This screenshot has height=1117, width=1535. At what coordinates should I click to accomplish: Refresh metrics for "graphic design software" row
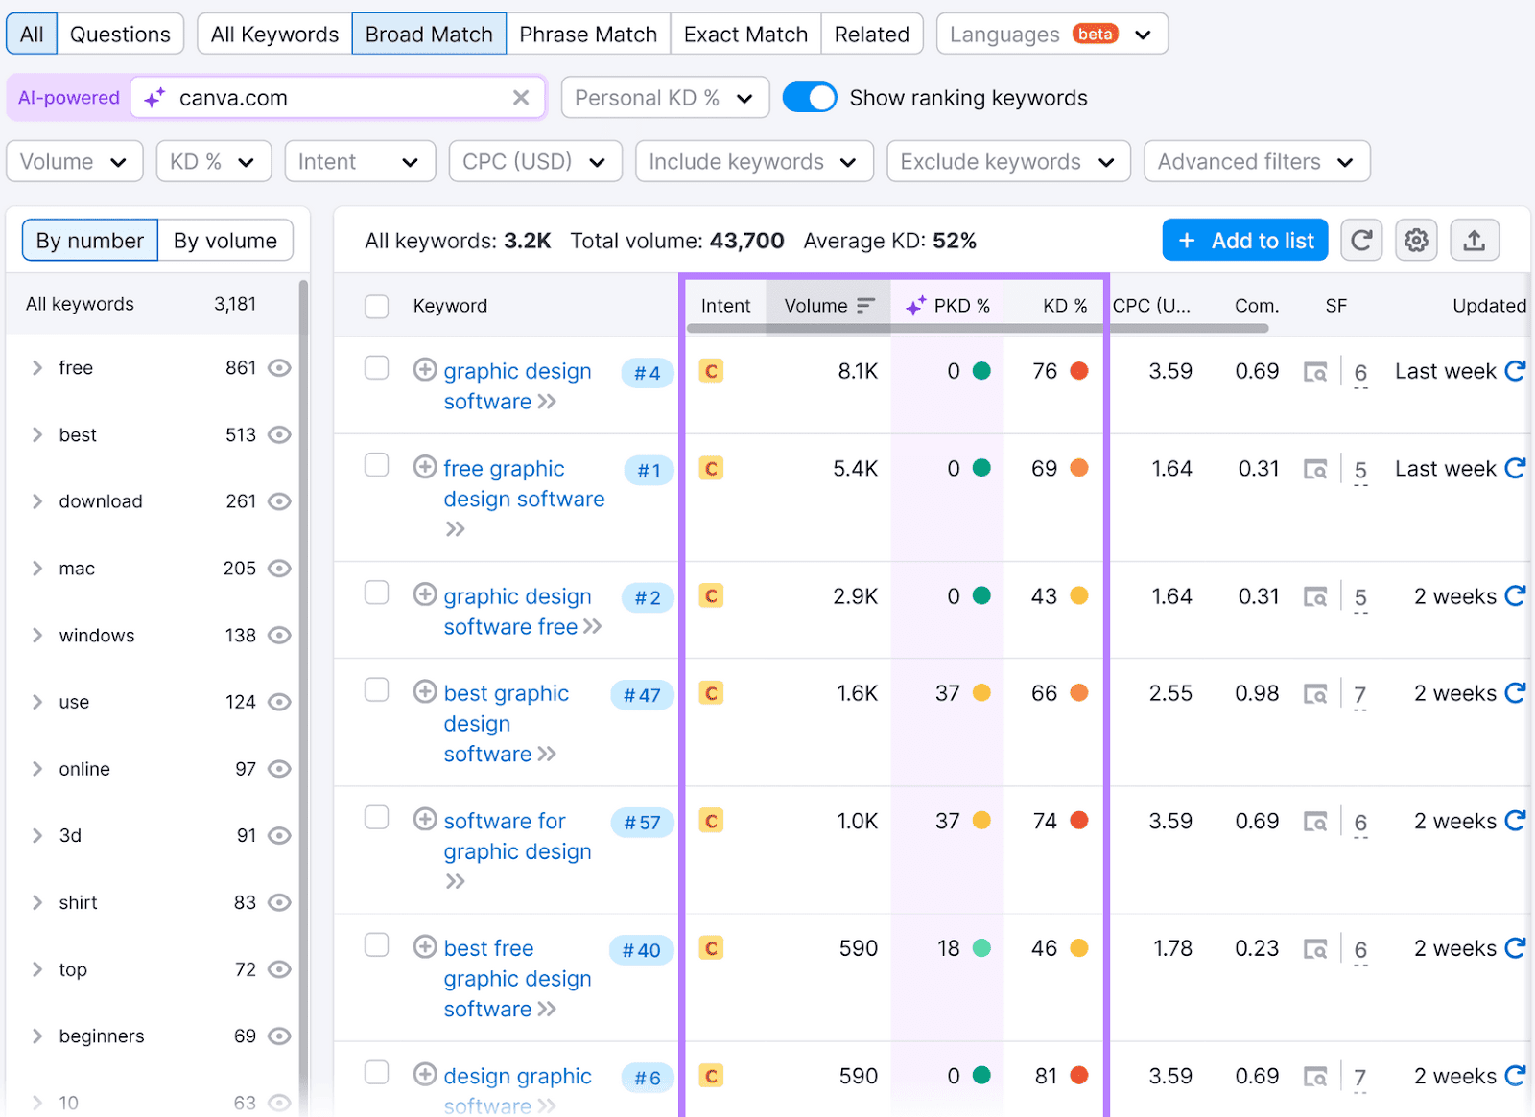click(x=1514, y=371)
